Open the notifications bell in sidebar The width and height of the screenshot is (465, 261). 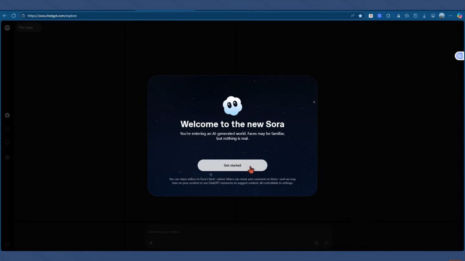(x=7, y=143)
